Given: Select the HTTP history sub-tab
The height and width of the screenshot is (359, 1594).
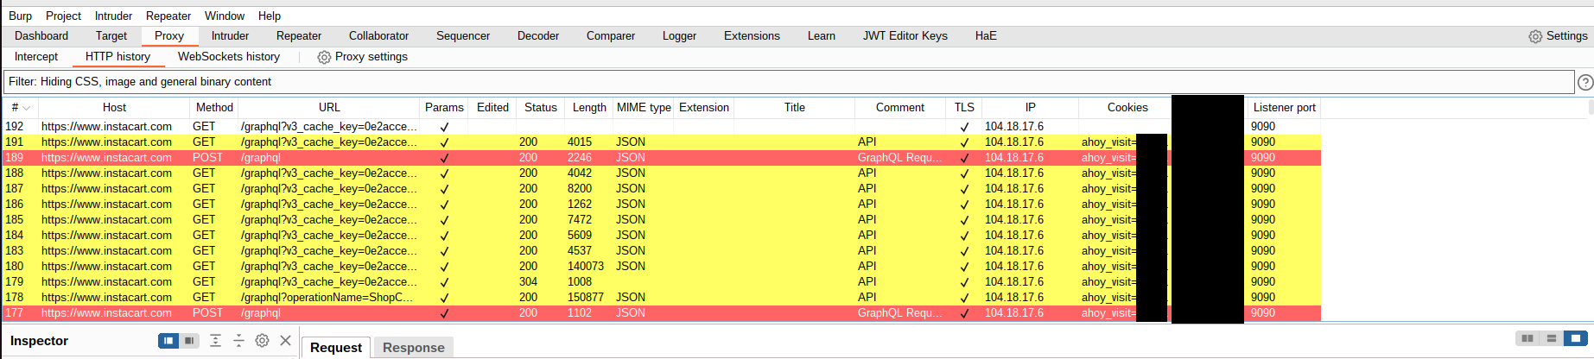Looking at the screenshot, I should [117, 57].
